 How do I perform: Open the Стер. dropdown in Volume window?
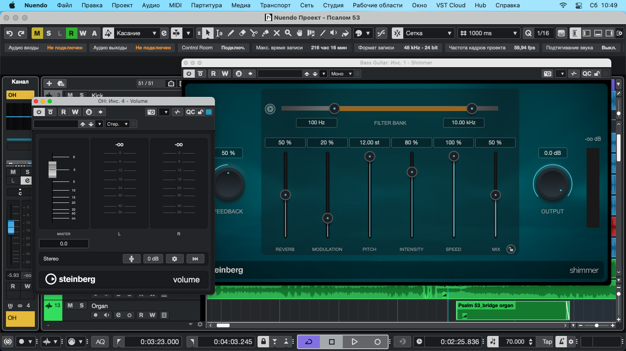(x=117, y=124)
